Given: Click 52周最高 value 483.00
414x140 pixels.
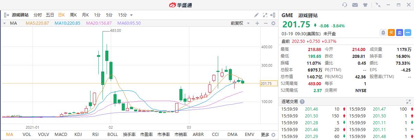Looking at the screenshot, I should (315, 84).
